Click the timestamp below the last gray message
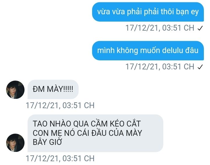Screen dimensions: 210x165 pos(60,159)
